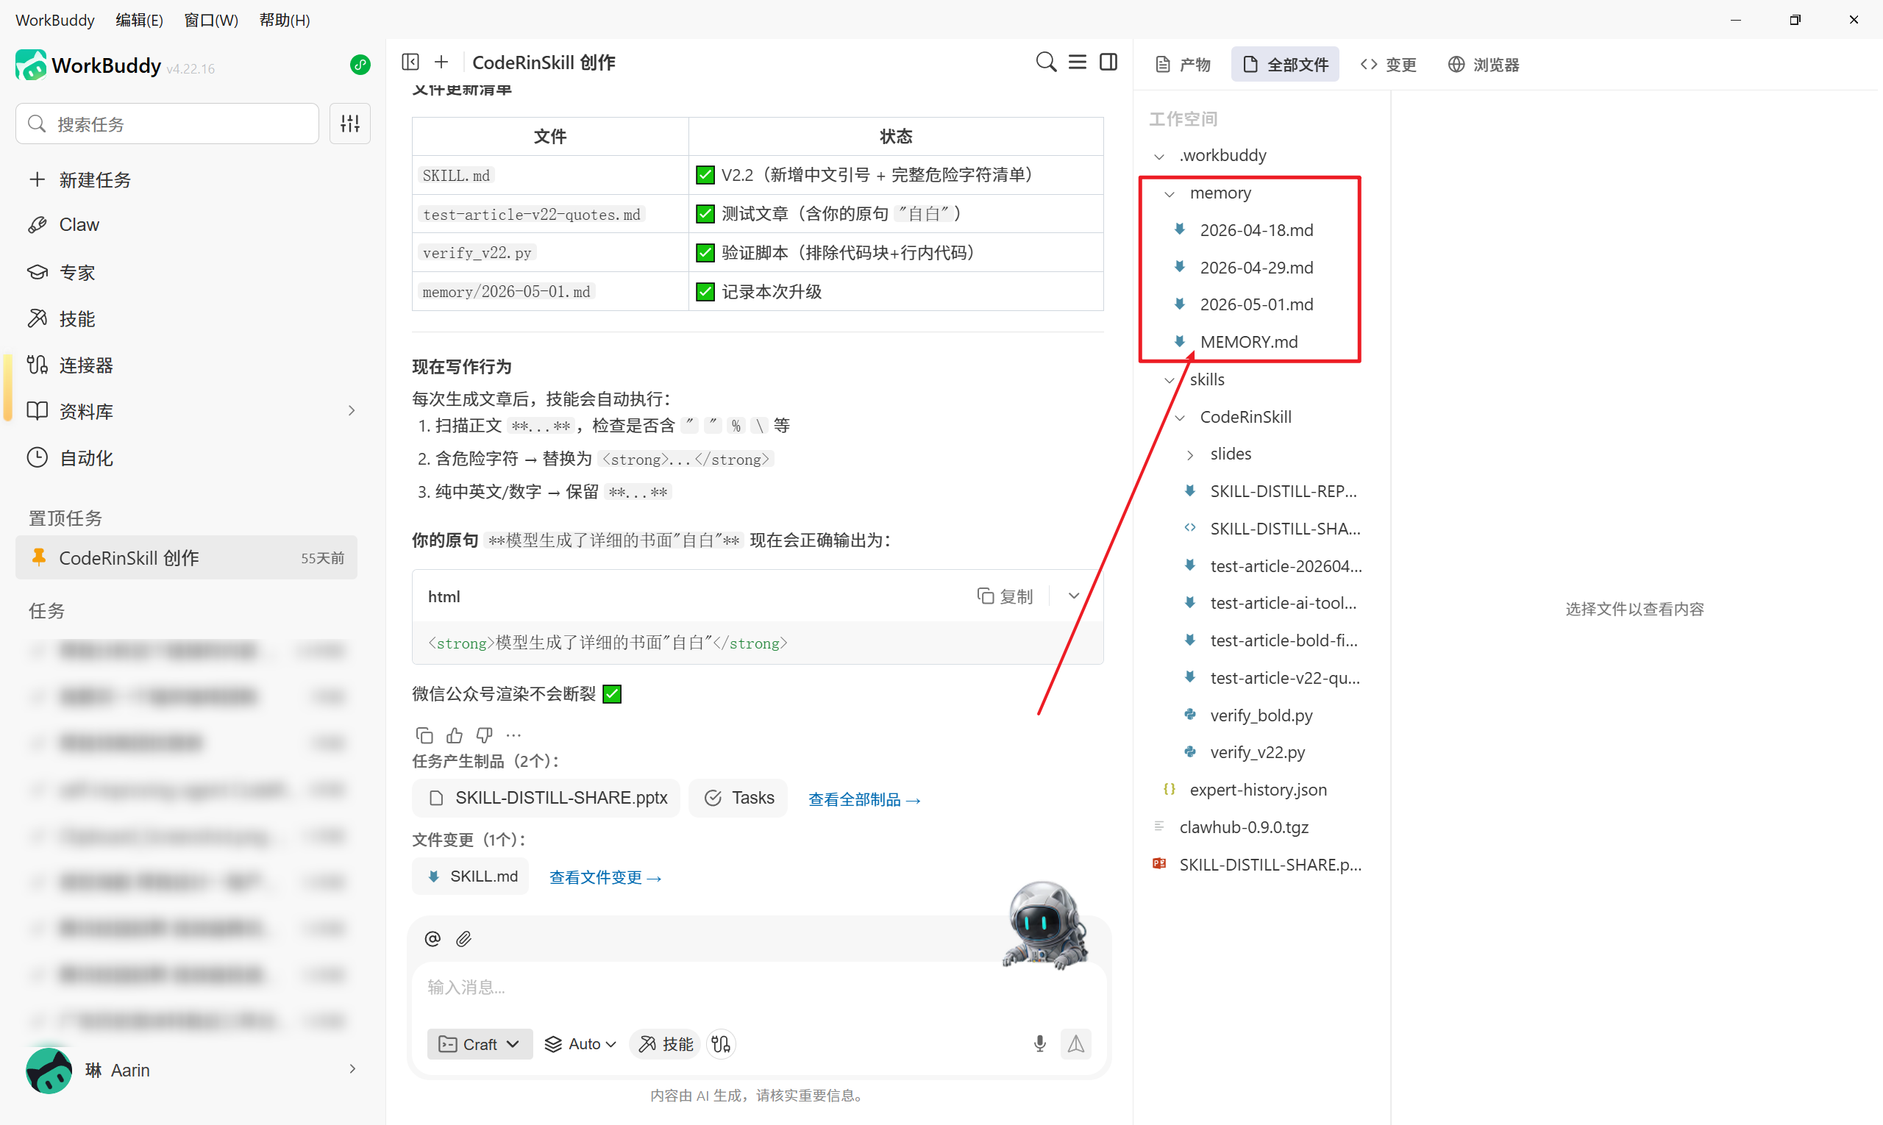Open the conversation outline list icon

click(x=1077, y=63)
